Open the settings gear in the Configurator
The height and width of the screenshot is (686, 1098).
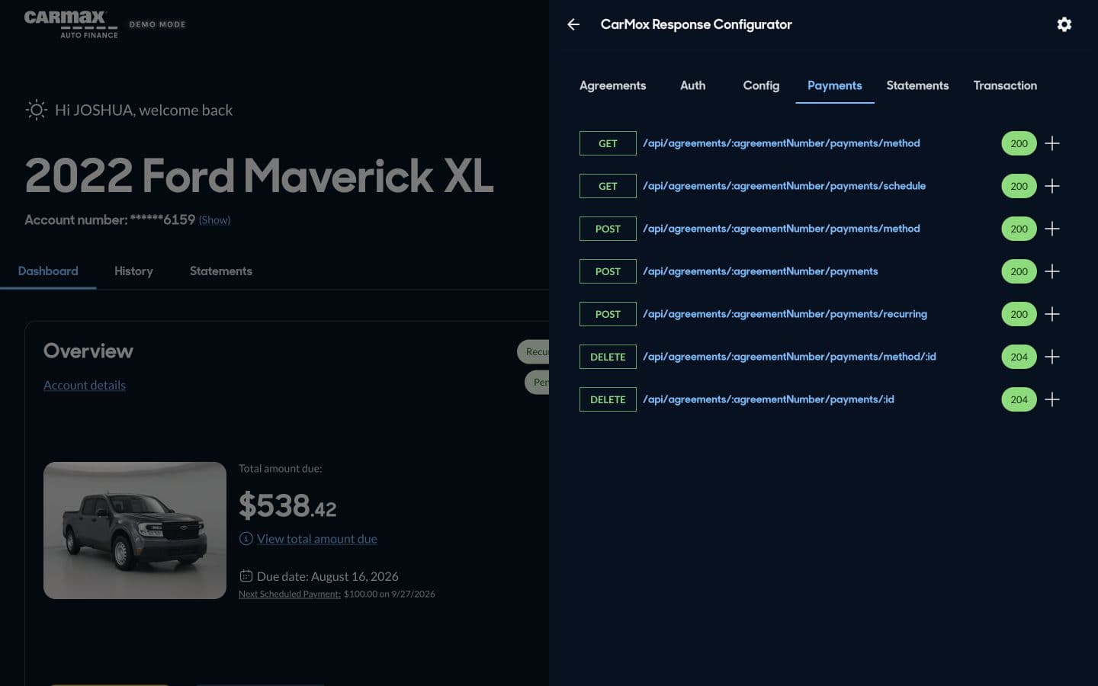click(x=1064, y=24)
